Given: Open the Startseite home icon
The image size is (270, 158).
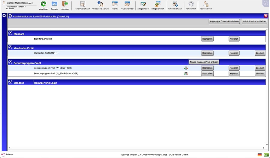Looking at the screenshot, I should tap(54, 4).
